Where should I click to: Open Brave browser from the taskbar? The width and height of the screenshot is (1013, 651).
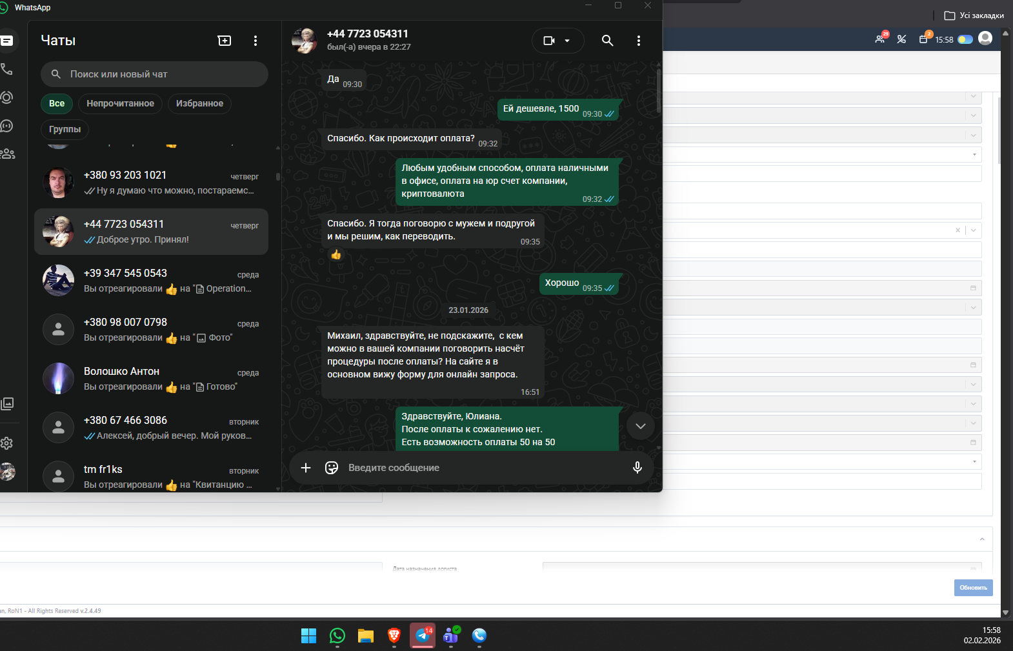pyautogui.click(x=394, y=636)
